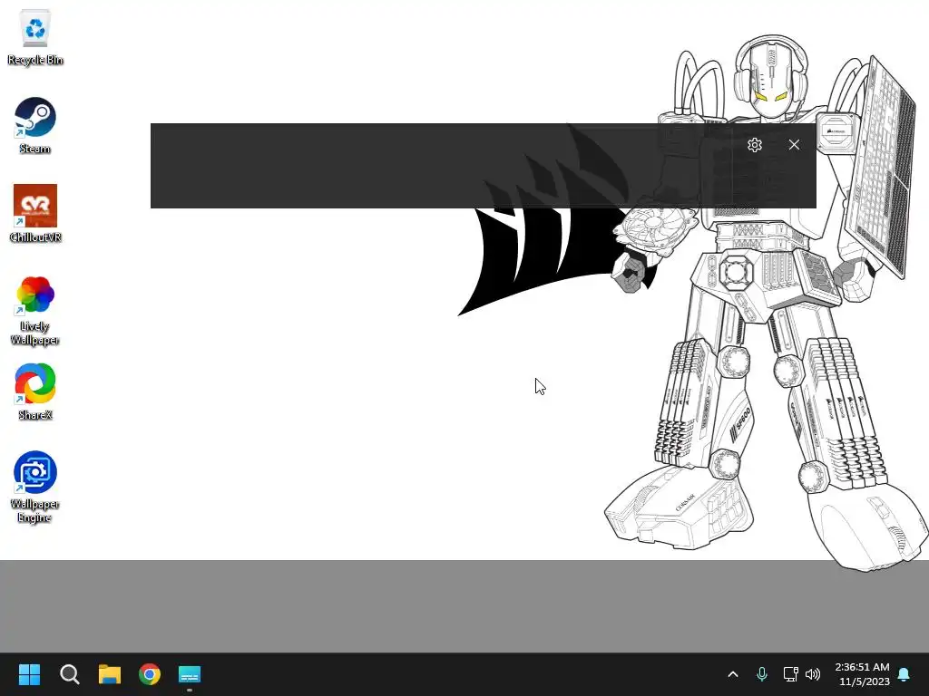Open taskbar Search
929x696 pixels.
point(69,674)
